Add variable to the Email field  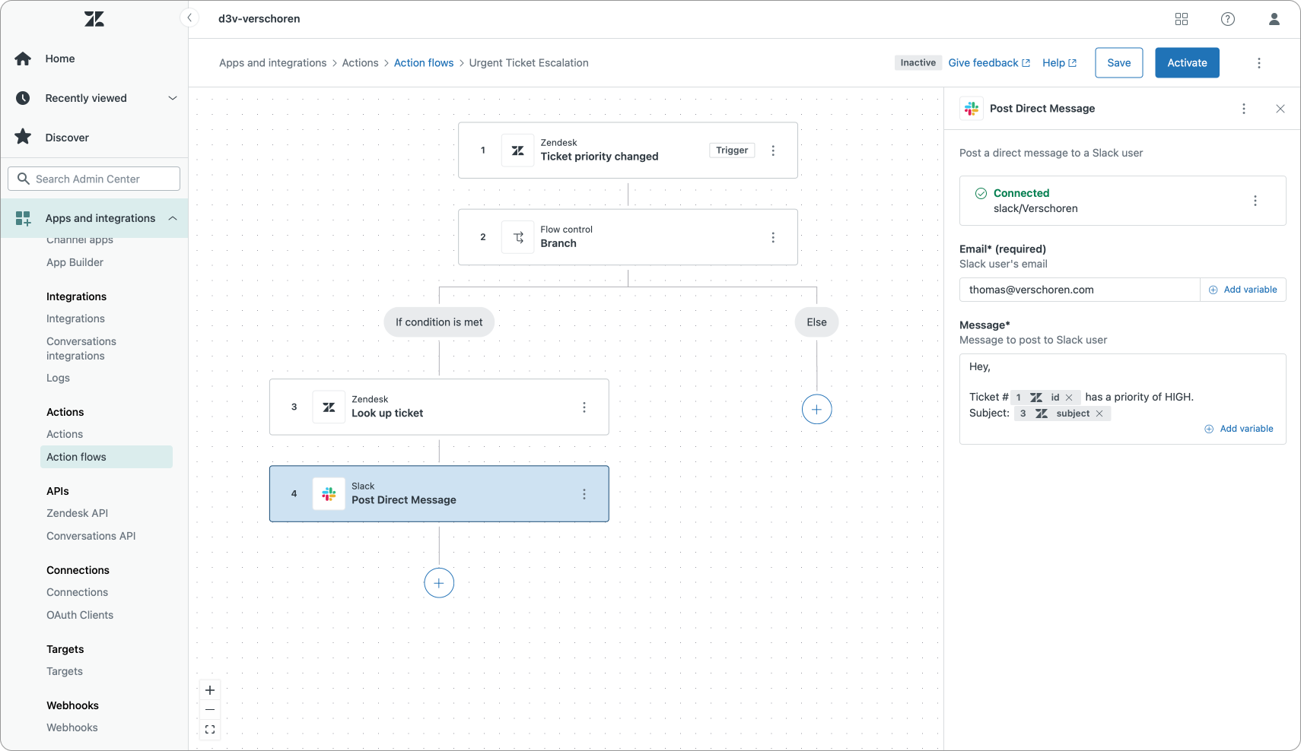(x=1243, y=290)
